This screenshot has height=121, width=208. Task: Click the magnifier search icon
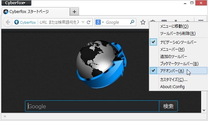[x=132, y=22]
